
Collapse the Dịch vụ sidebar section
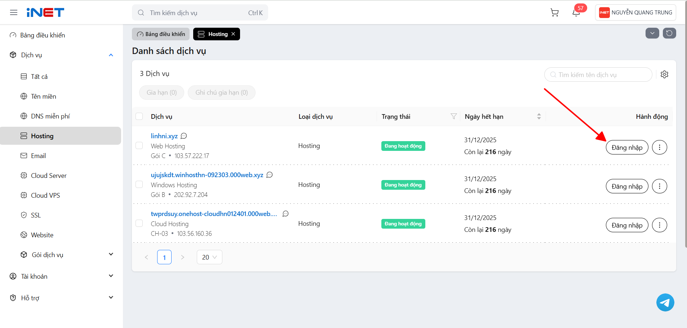[x=111, y=55]
